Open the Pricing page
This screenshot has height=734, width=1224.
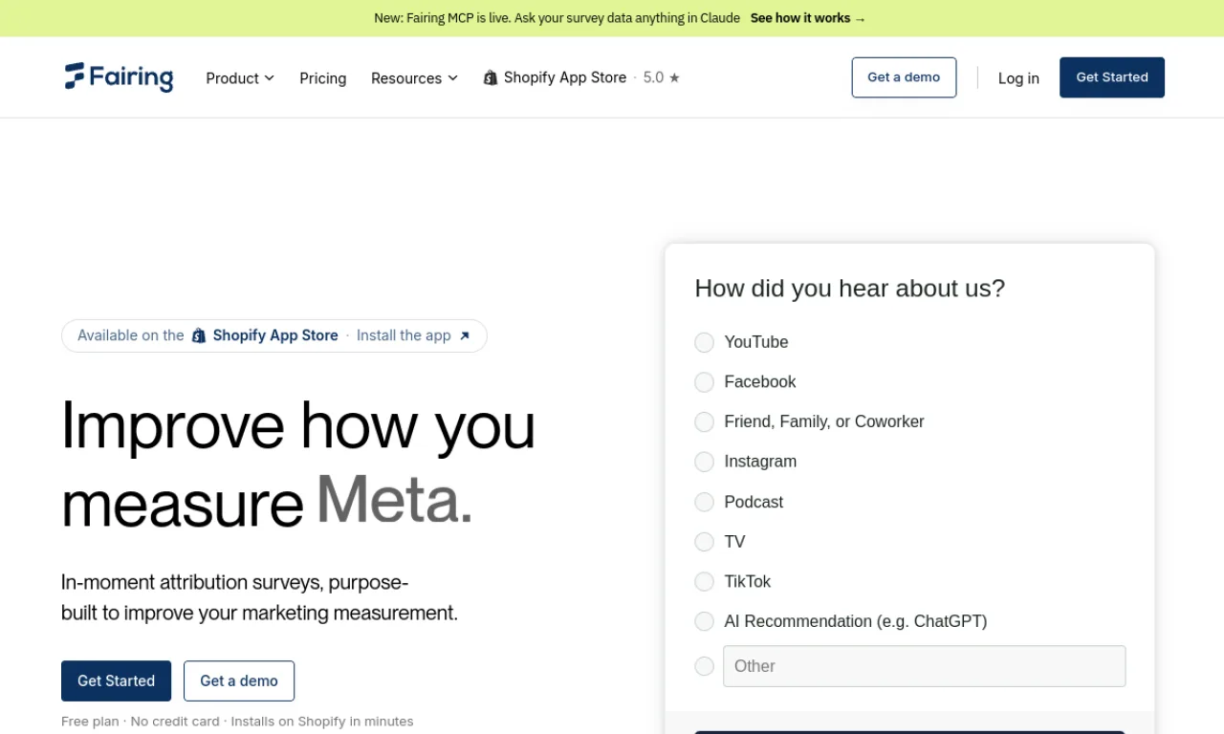coord(323,78)
